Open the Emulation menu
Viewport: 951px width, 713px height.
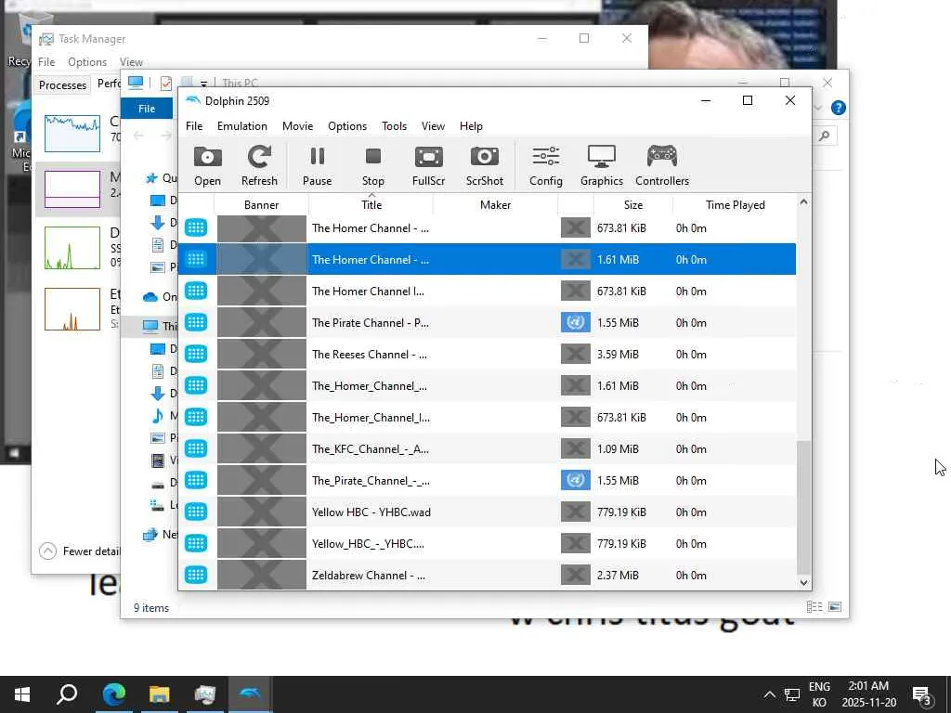click(x=242, y=126)
